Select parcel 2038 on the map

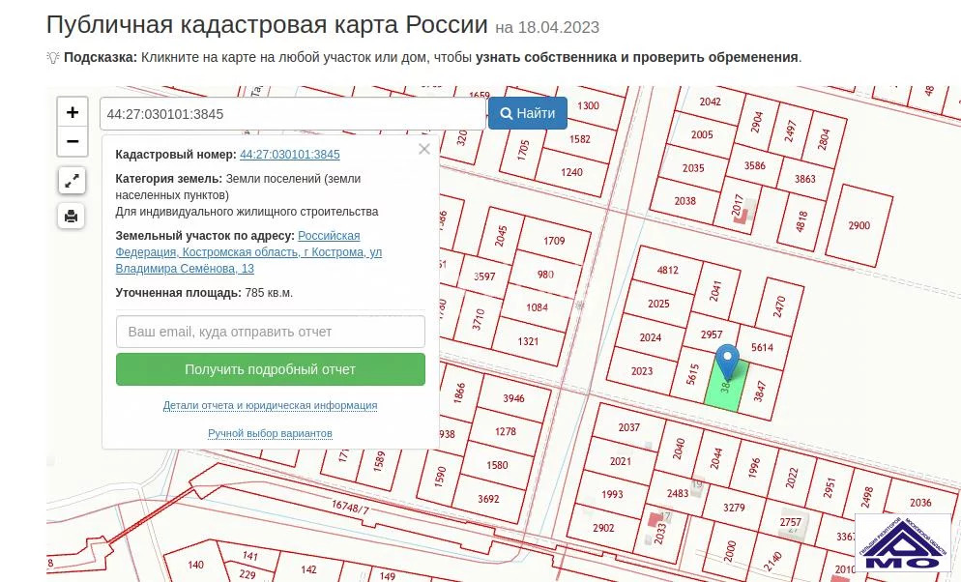684,201
